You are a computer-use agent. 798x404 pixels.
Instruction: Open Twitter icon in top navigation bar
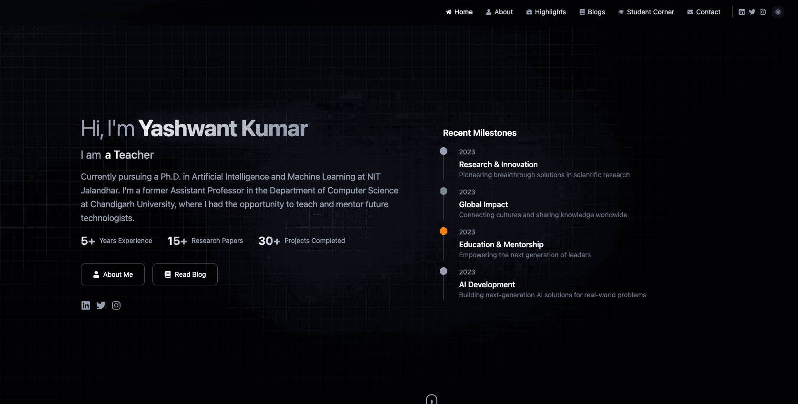(752, 12)
